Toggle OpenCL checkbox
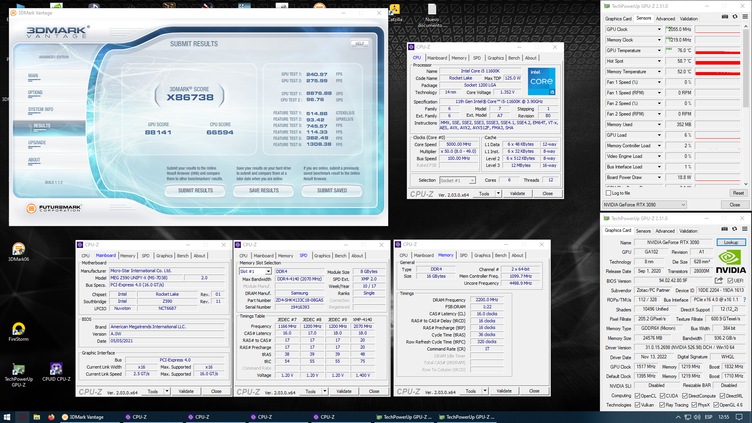The height and width of the screenshot is (423, 752). [x=637, y=396]
